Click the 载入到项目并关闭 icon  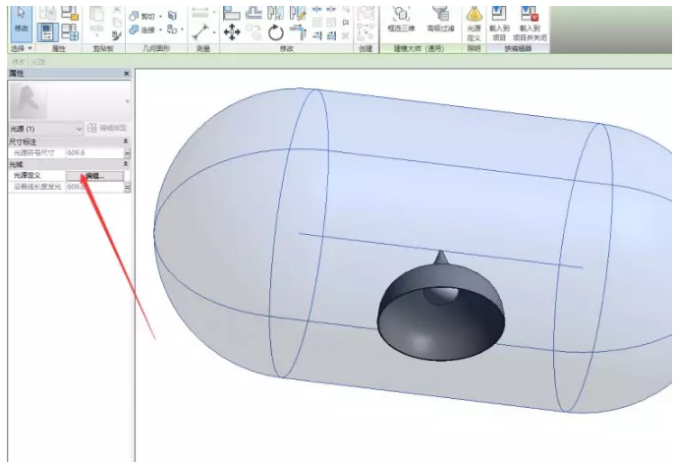tap(531, 20)
